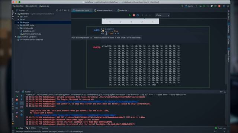This screenshot has height=133, width=238.
Task: Click the Out[7] output label
Action: click(x=97, y=47)
